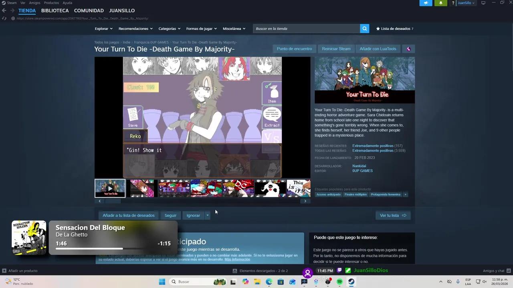Click the question mark help icon

tap(453, 3)
